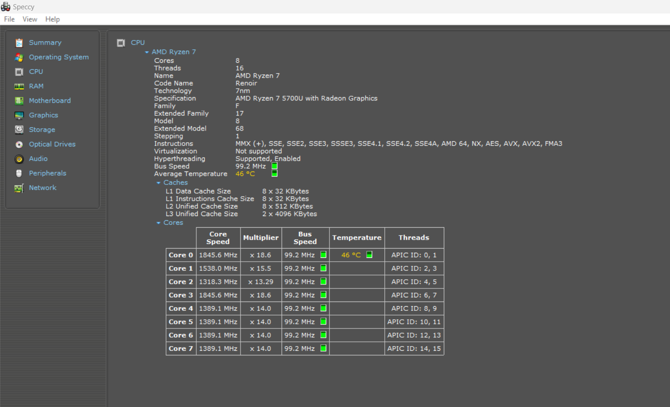Click Core 4 bus speed graph icon
Screen dimensions: 670x407
[x=323, y=308]
